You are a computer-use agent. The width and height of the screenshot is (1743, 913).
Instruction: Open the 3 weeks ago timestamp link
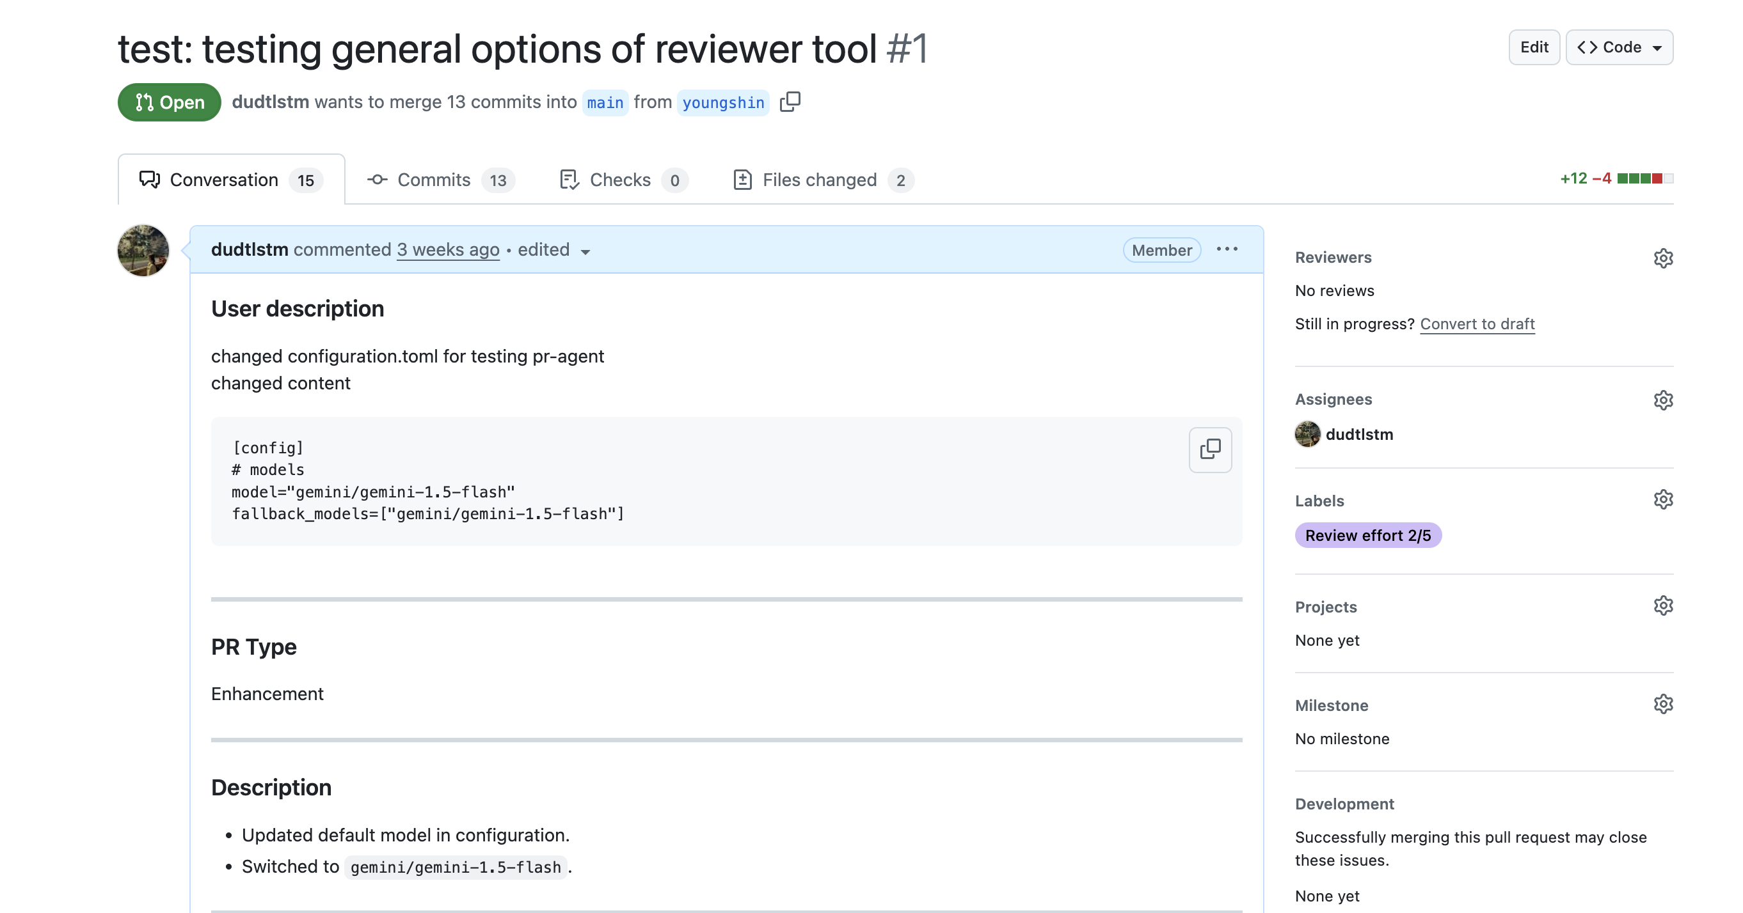[x=448, y=249]
